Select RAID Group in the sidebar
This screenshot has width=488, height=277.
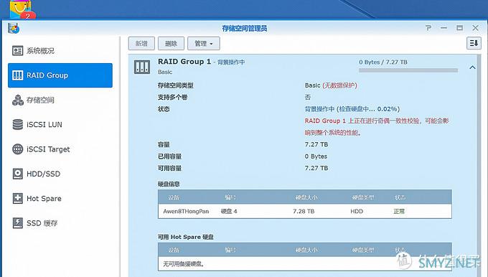click(x=60, y=75)
